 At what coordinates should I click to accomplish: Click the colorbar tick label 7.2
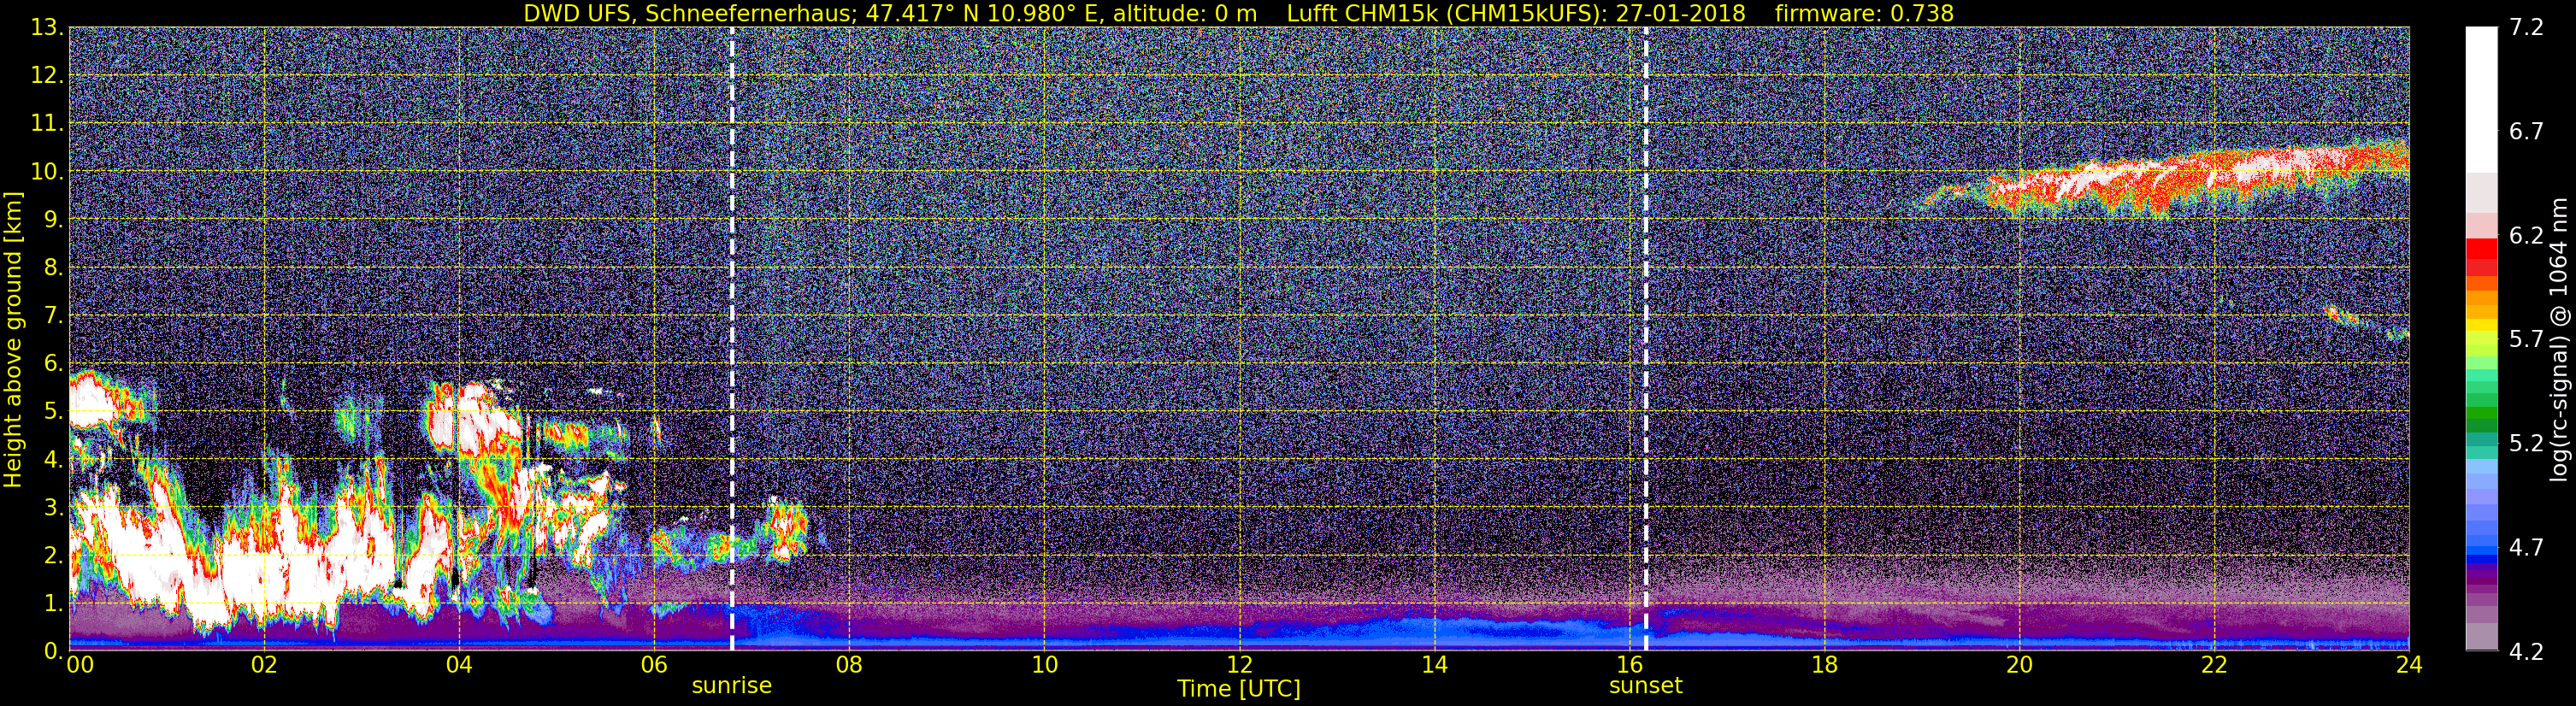[2526, 27]
